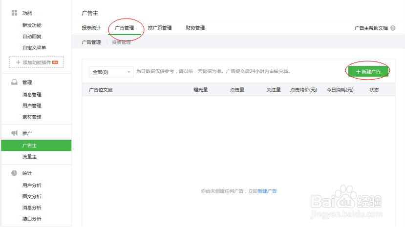Click plus icon in 添加功能插件
The image size is (405, 228).
18,62
